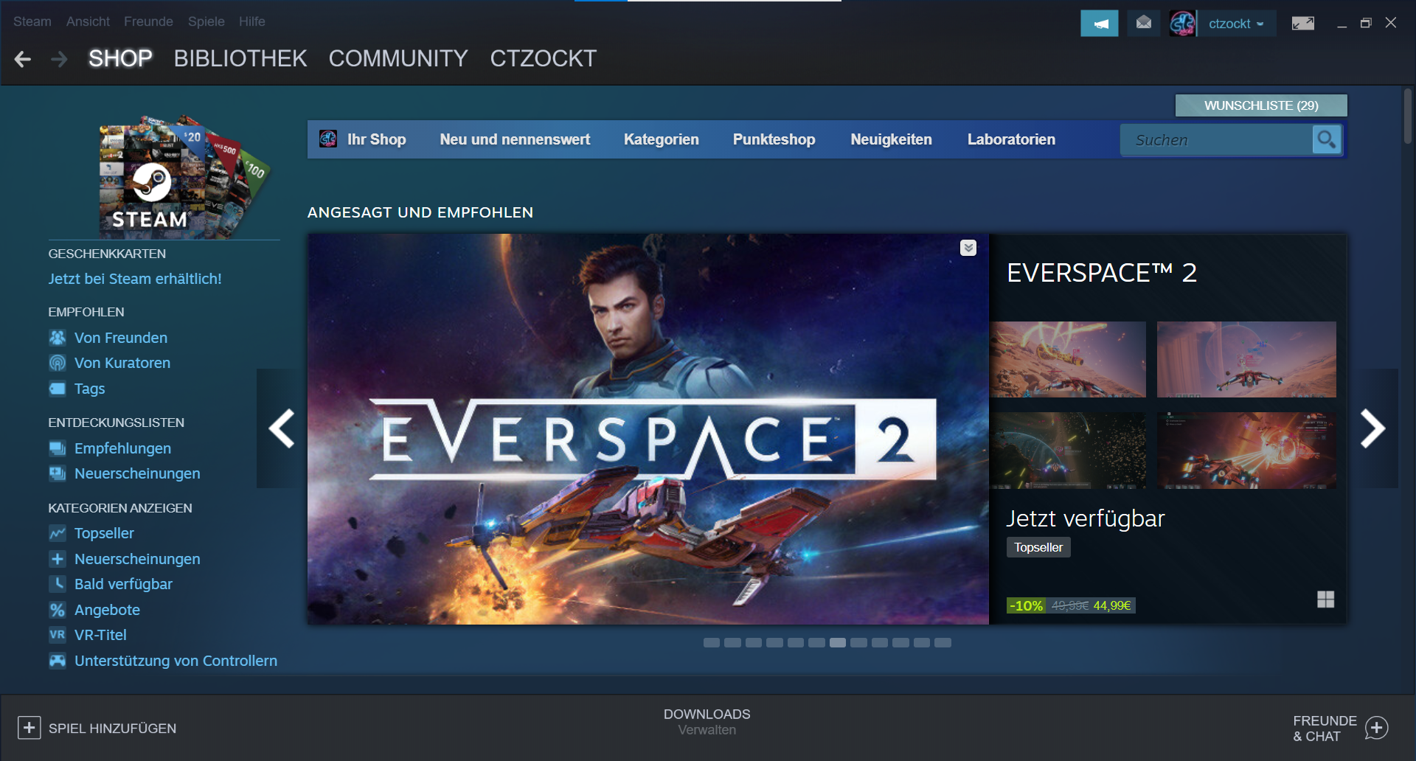1416x761 pixels.
Task: Click the Windows platform icon on EVERSPACE 2
Action: tap(1326, 600)
